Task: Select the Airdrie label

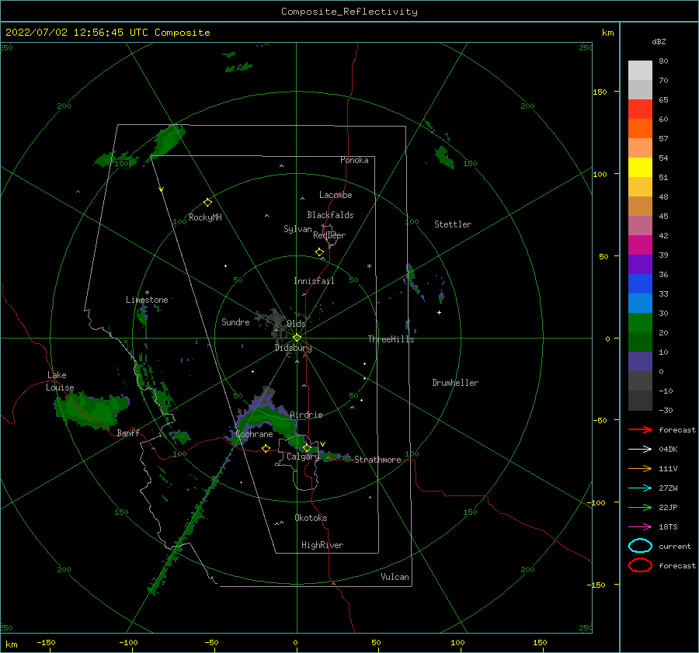Action: [306, 415]
